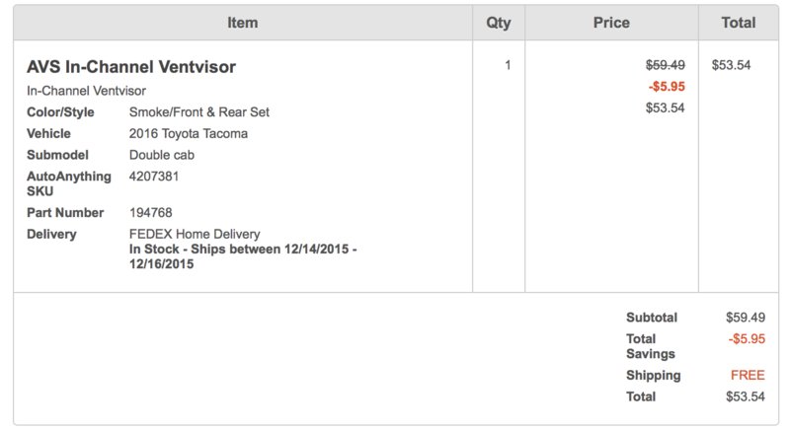This screenshot has width=789, height=431.
Task: Click the struck-through $59.49 original price
Action: coord(666,65)
